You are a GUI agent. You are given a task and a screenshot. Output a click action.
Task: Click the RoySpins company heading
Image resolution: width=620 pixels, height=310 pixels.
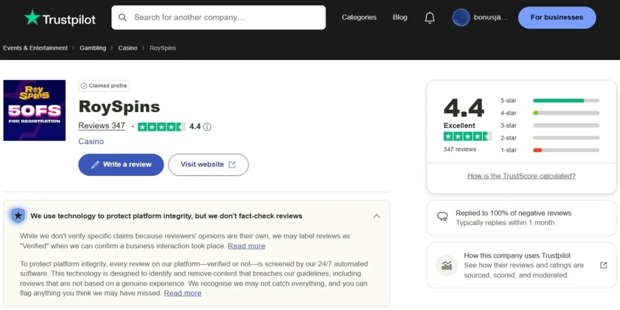pyautogui.click(x=119, y=107)
